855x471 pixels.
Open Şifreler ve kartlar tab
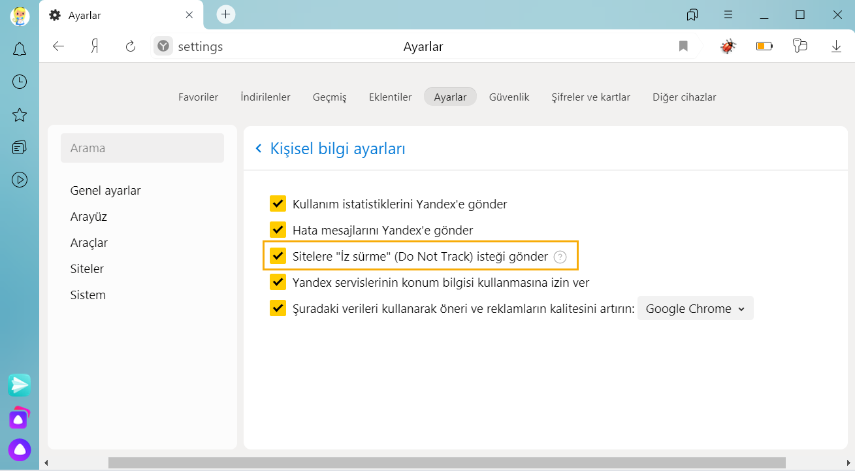[591, 97]
